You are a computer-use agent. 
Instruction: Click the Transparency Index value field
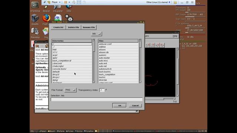102,90
